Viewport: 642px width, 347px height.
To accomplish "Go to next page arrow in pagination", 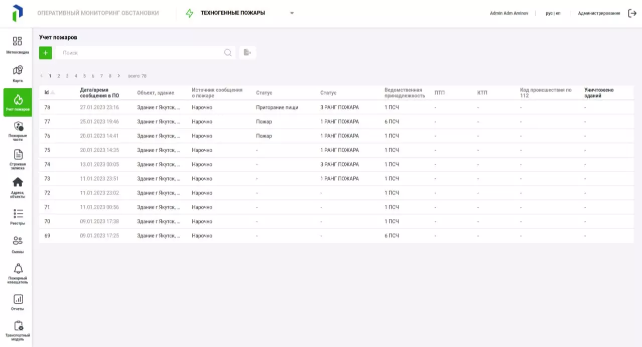I will (119, 76).
